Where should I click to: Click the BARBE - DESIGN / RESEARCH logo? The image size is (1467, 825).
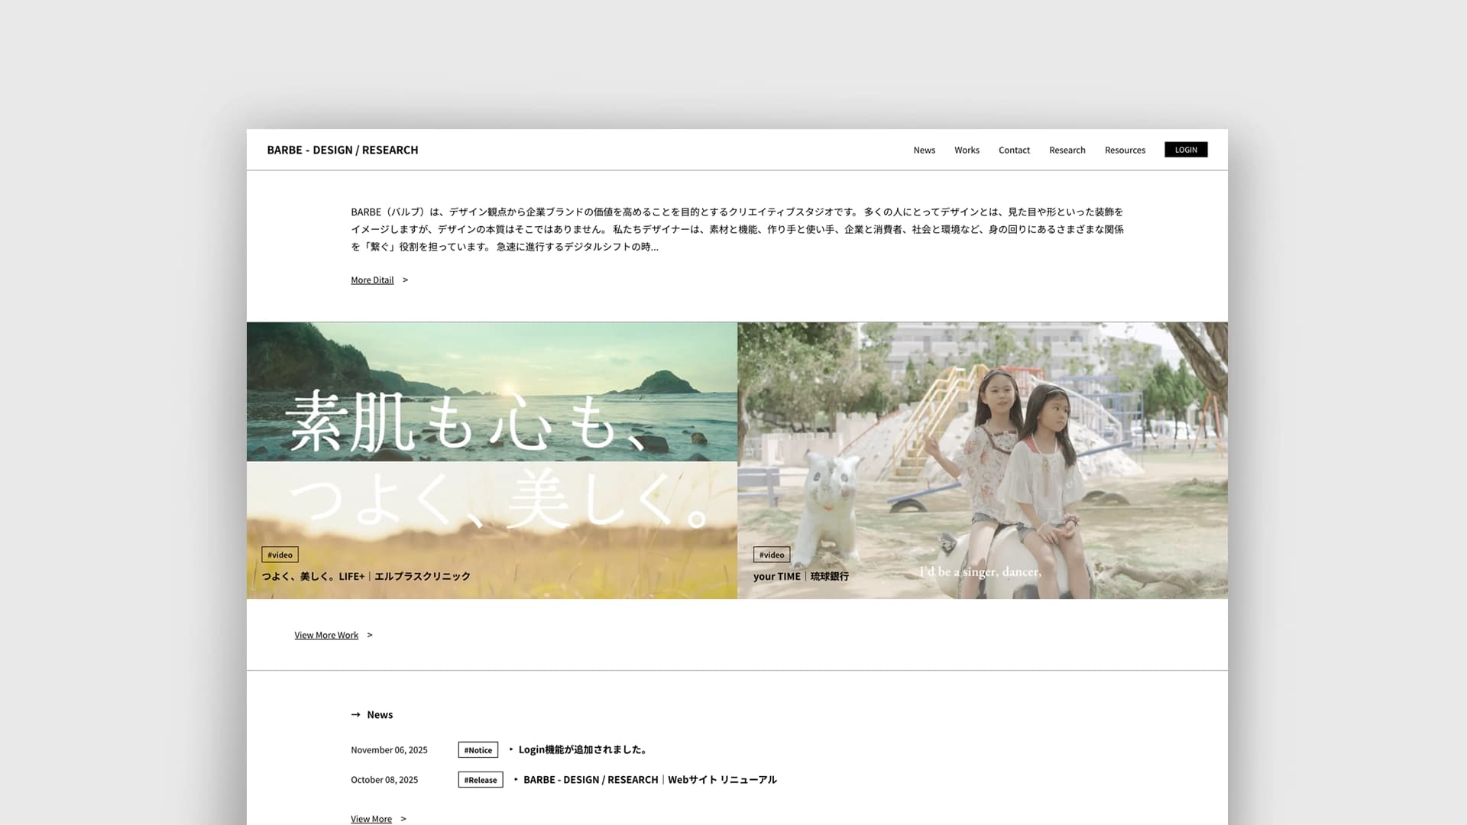click(x=342, y=150)
